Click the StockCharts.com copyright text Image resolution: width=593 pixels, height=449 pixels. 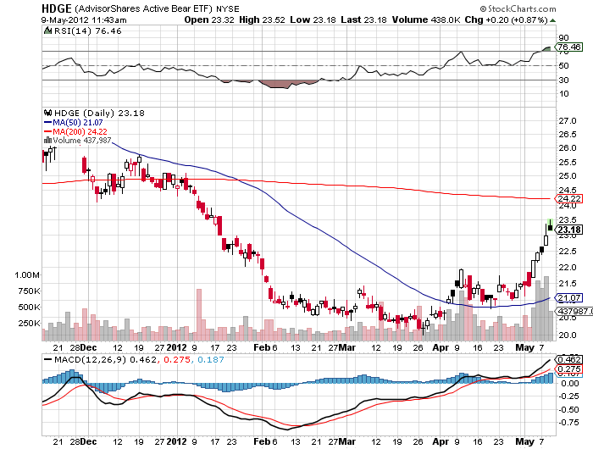pos(518,8)
